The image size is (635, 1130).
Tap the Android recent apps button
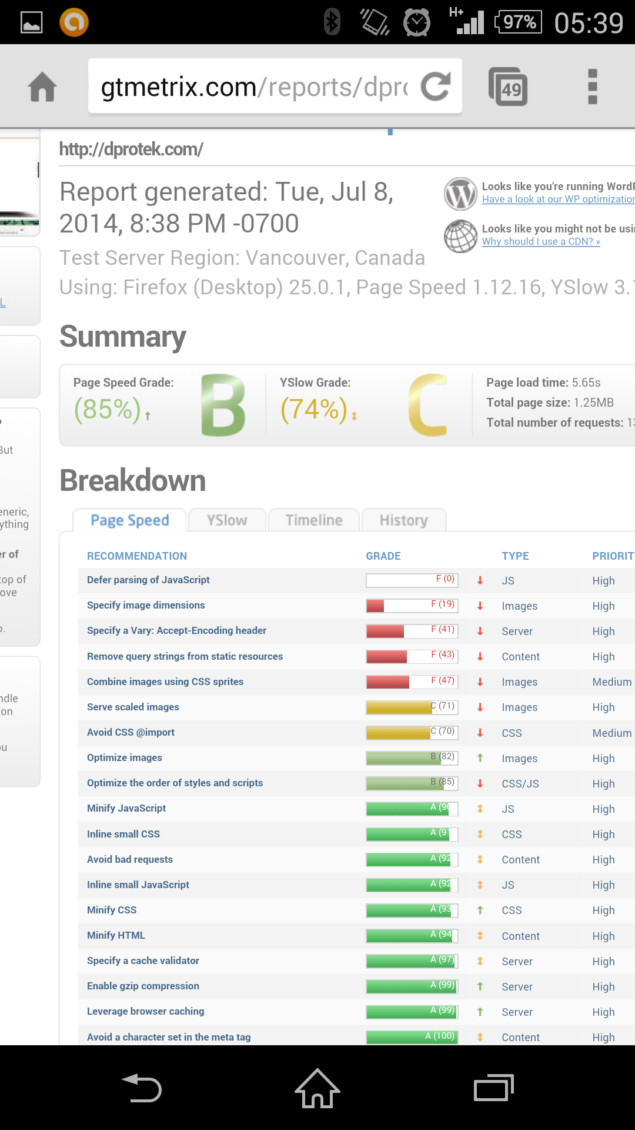pos(494,1088)
